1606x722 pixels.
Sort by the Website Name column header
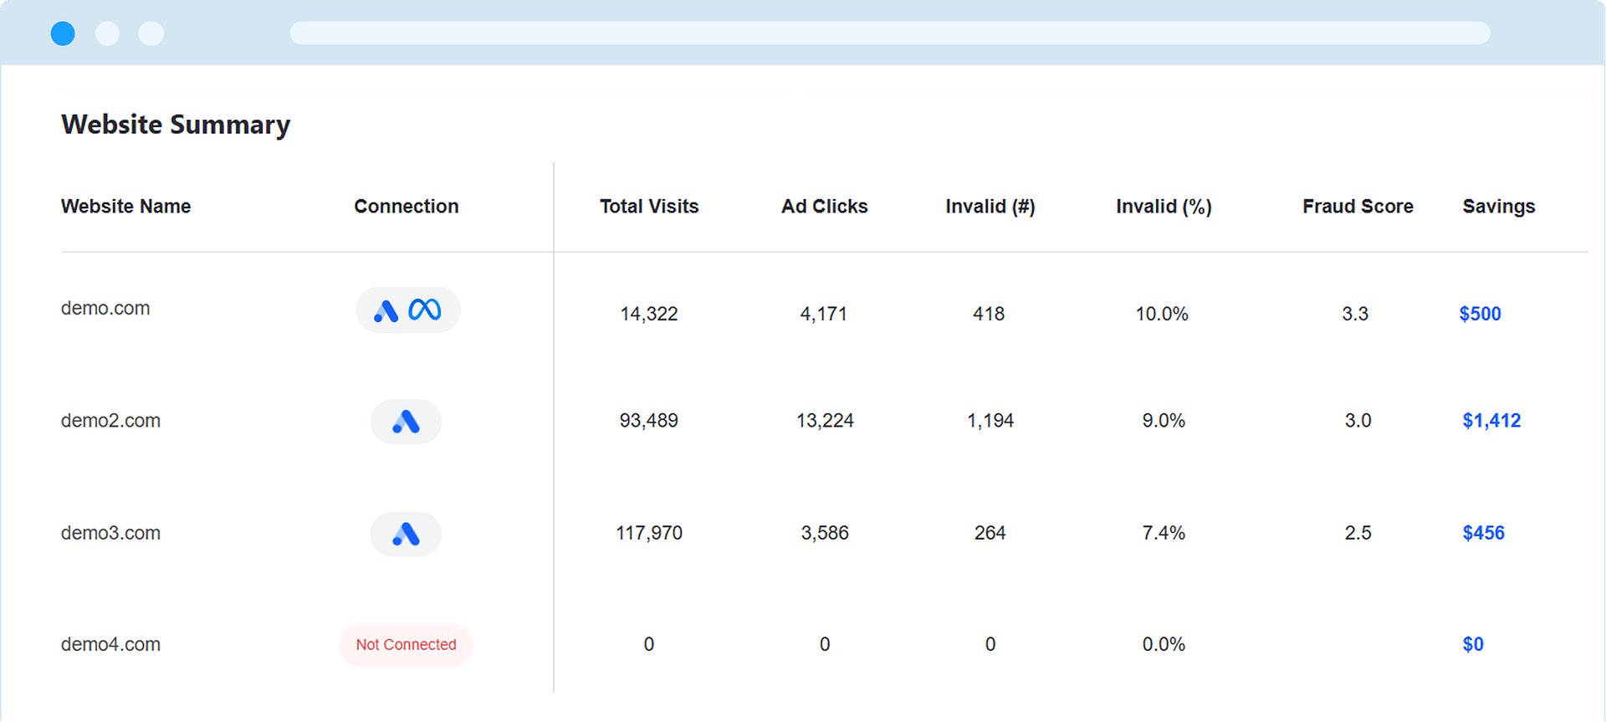[125, 207]
